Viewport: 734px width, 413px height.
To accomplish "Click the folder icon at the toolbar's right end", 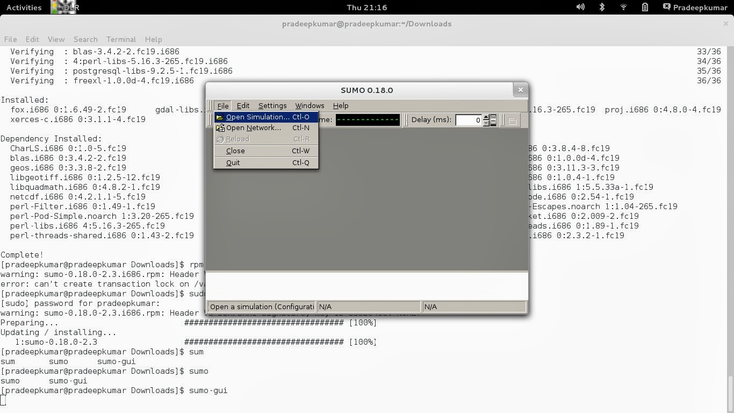I will click(x=512, y=120).
